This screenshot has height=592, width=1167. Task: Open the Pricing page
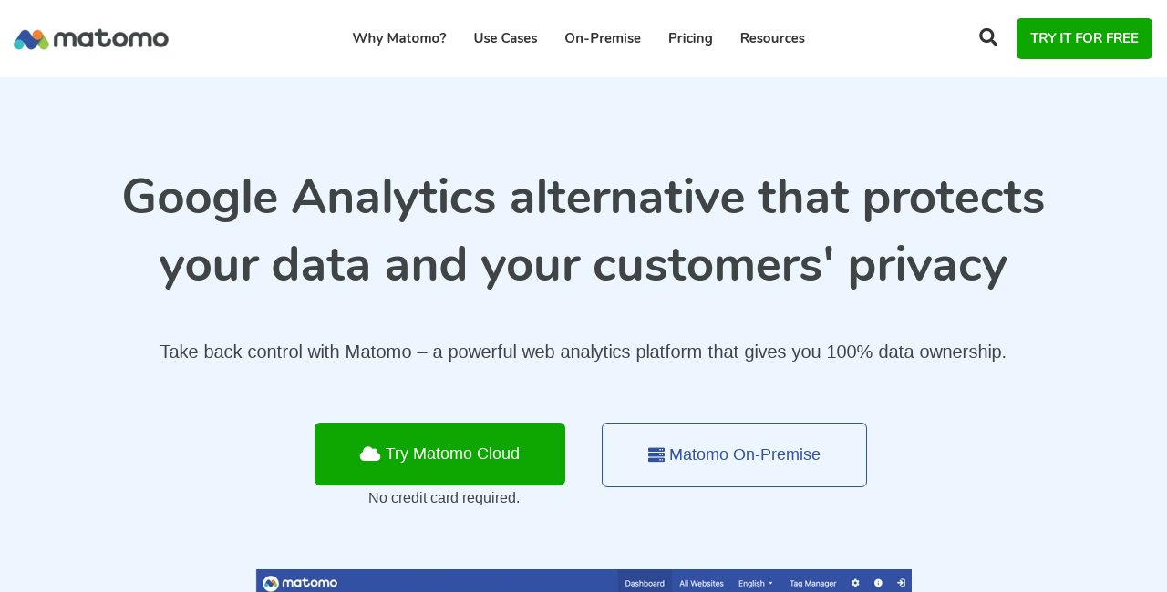click(690, 36)
